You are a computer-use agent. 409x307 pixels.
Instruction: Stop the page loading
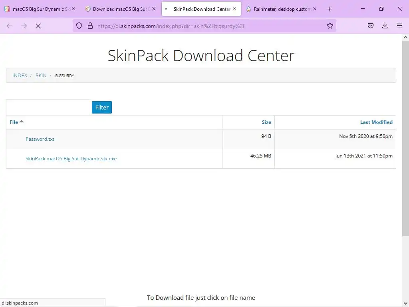click(38, 26)
